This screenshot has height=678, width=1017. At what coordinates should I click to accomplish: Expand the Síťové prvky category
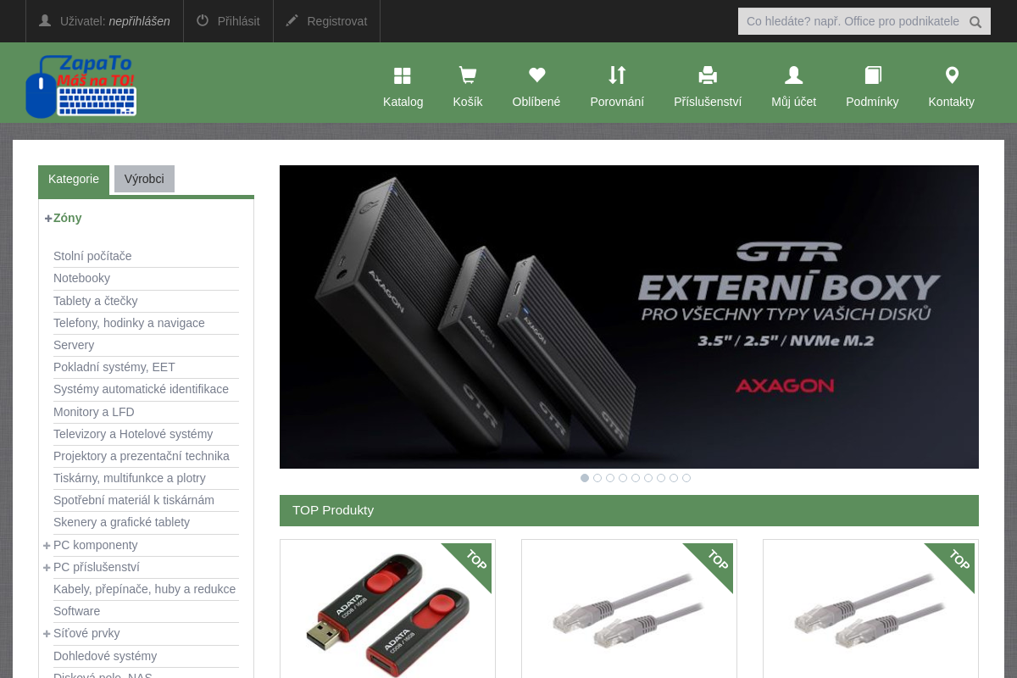[47, 634]
